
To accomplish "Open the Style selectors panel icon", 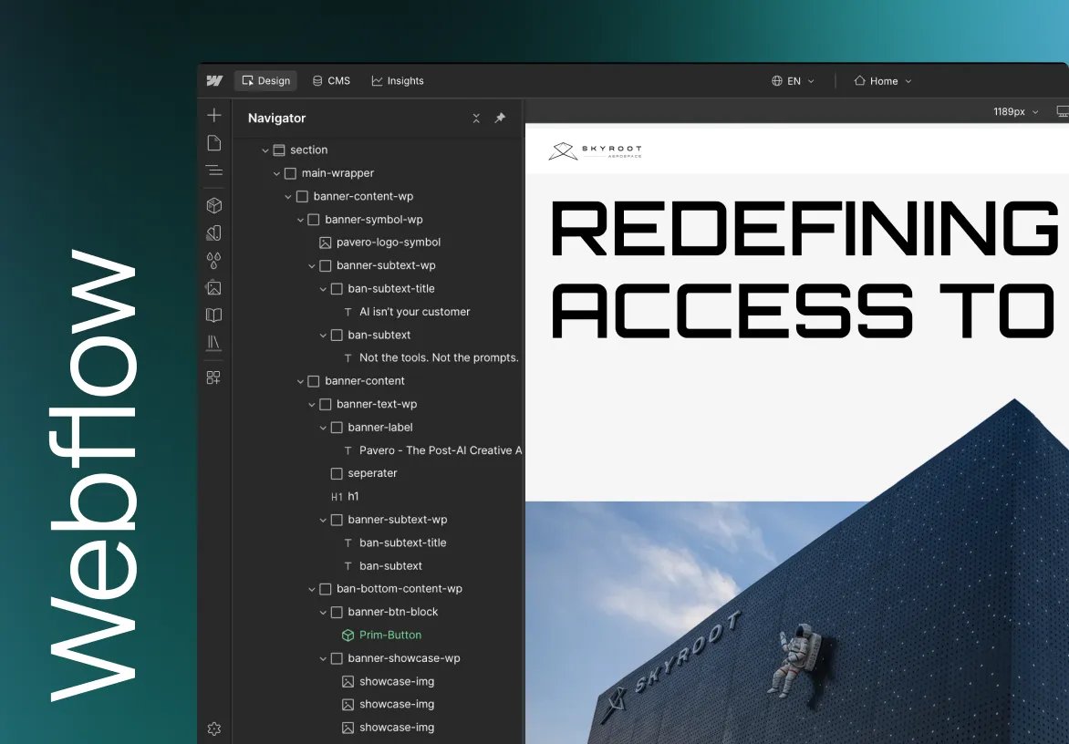I will tap(214, 233).
